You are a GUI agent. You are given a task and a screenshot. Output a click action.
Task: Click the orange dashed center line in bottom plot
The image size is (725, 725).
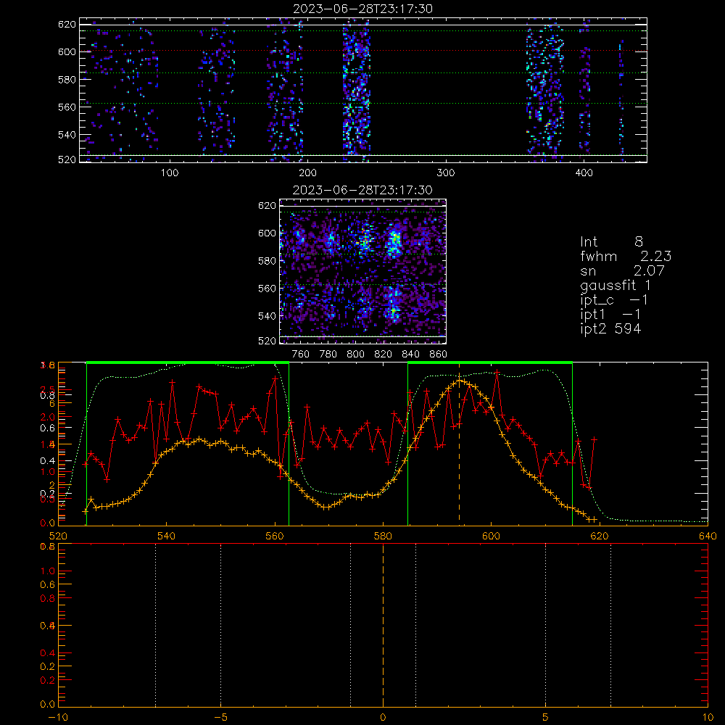coord(383,625)
